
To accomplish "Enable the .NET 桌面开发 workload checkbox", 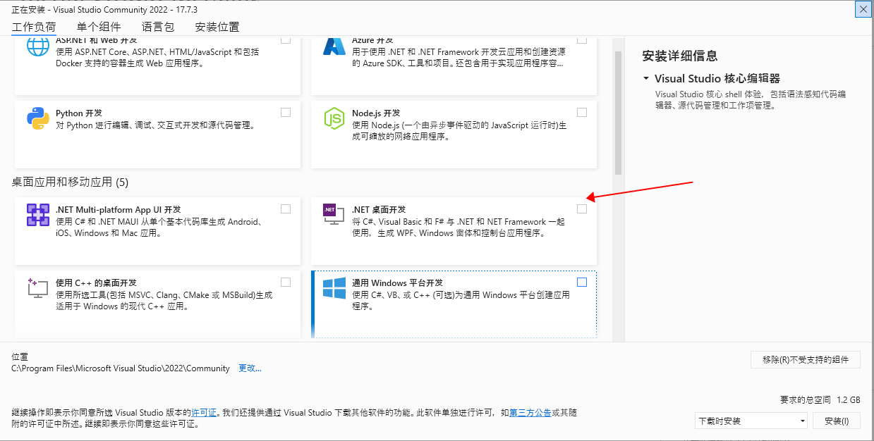I will point(582,209).
